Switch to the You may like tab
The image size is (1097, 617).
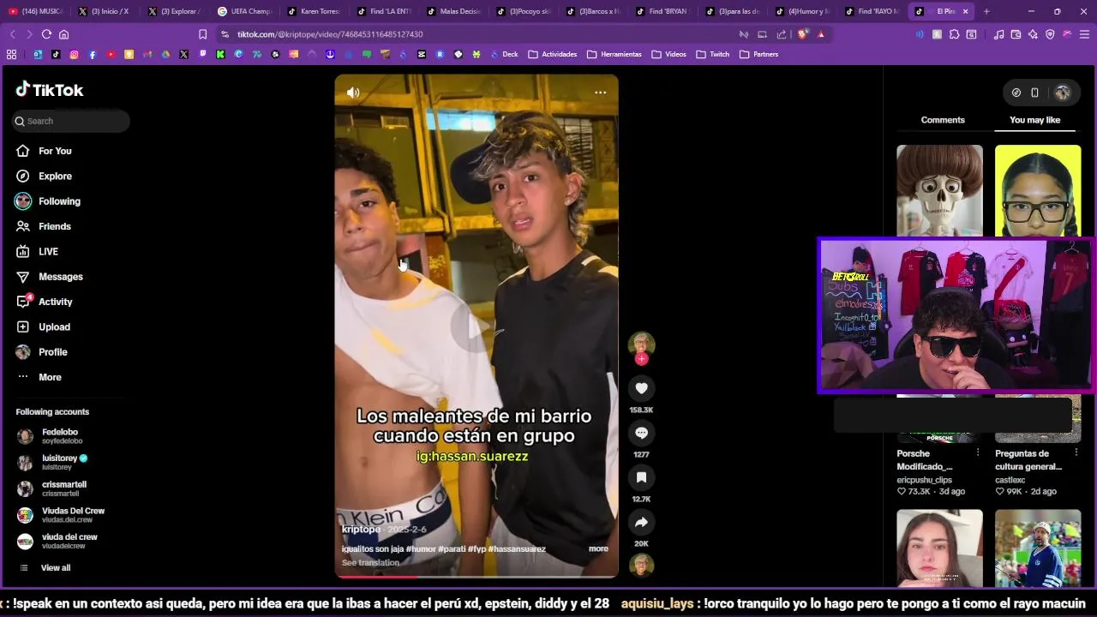[1034, 120]
